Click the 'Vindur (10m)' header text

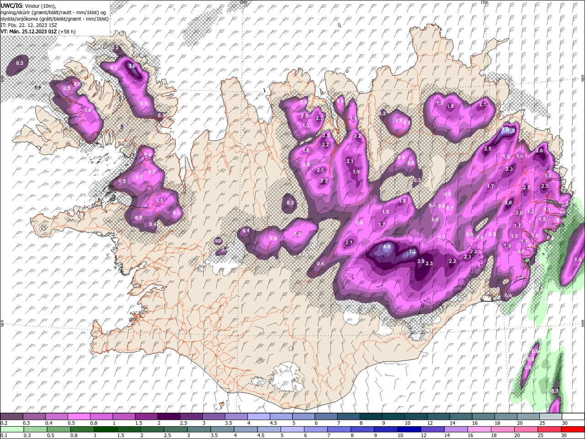click(40, 5)
